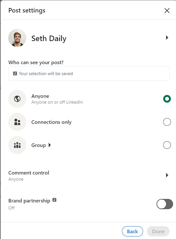Click info icon next to Brand partnership
Screen dimensions: 176x239
coord(54,200)
